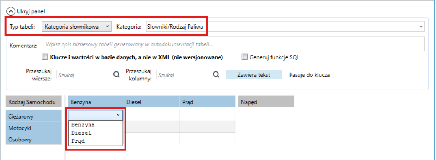
Task: Open the Kategoria combo box
Action: coord(285,27)
